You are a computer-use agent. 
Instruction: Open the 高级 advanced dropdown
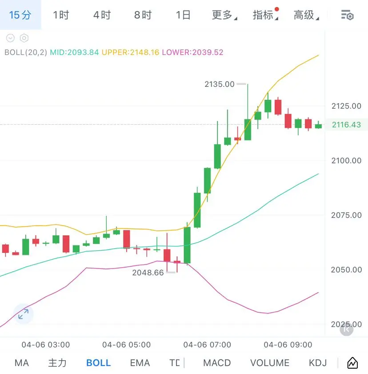tap(306, 15)
